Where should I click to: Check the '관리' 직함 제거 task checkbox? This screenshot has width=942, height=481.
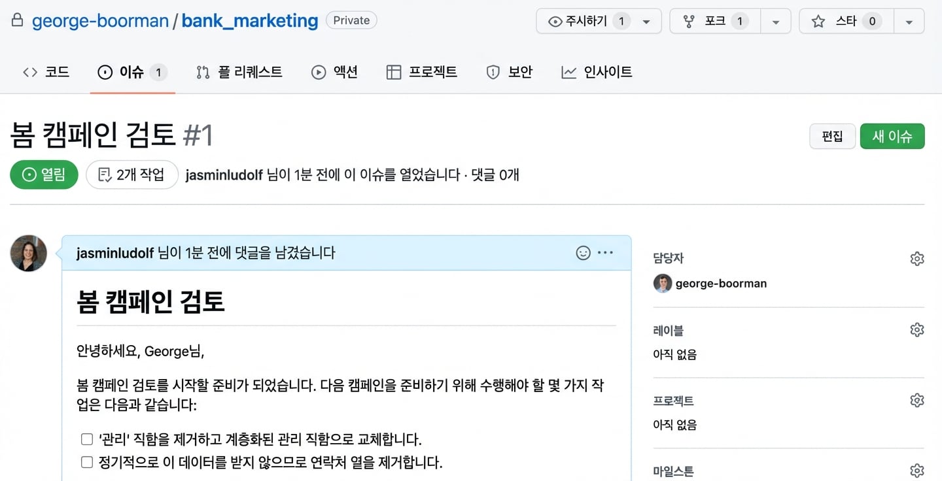point(87,439)
